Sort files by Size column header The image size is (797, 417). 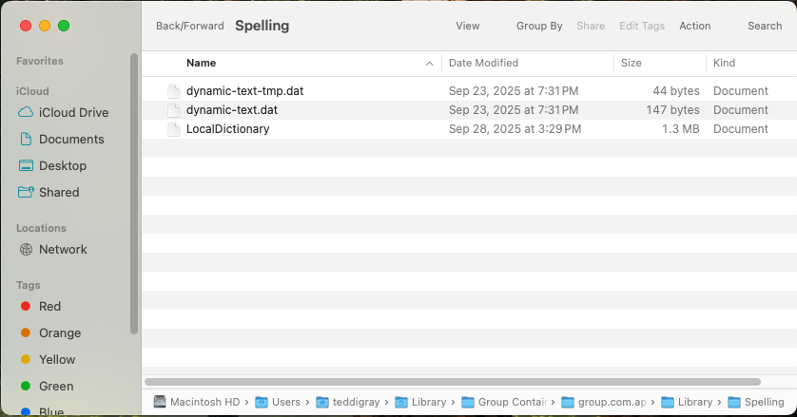[631, 63]
